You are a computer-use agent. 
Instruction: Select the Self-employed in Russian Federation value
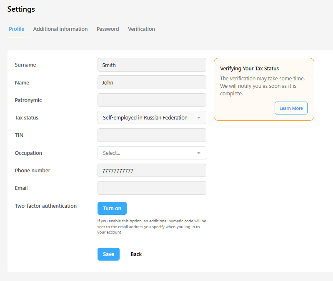point(145,118)
